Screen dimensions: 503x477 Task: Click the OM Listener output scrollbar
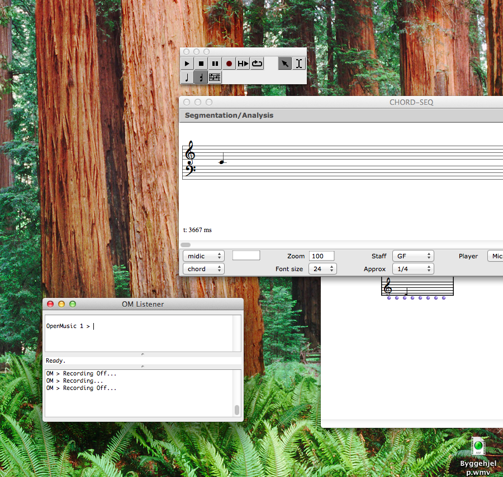[237, 409]
